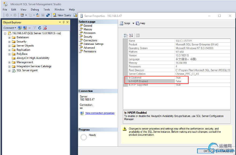The image size is (236, 155).
Task: Expand the Server Objects node
Action: (x=9, y=46)
